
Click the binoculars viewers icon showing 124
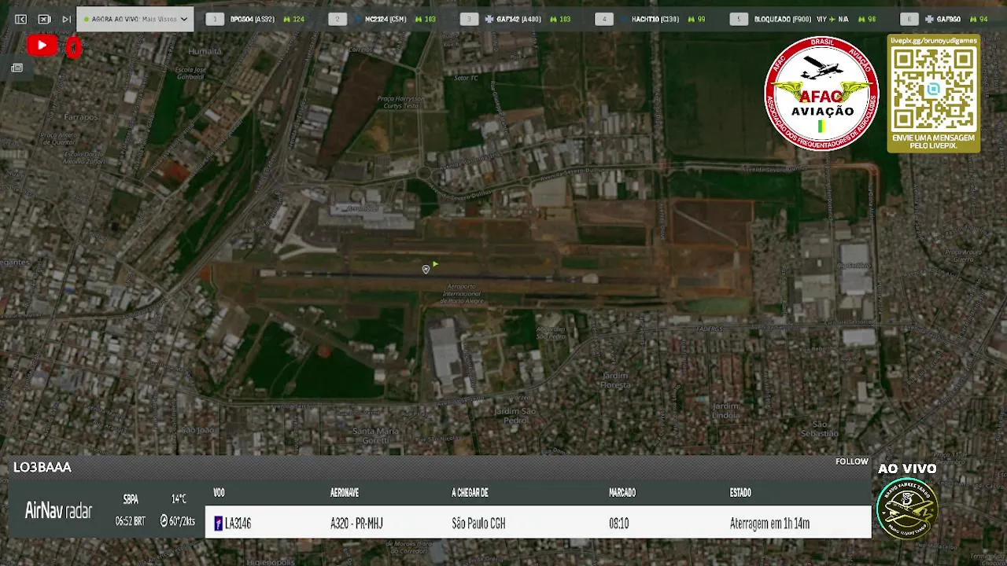coord(286,19)
